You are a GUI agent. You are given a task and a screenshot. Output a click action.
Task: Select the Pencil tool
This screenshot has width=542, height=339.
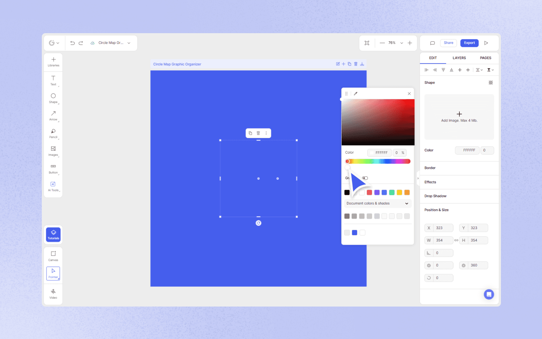[x=53, y=133]
